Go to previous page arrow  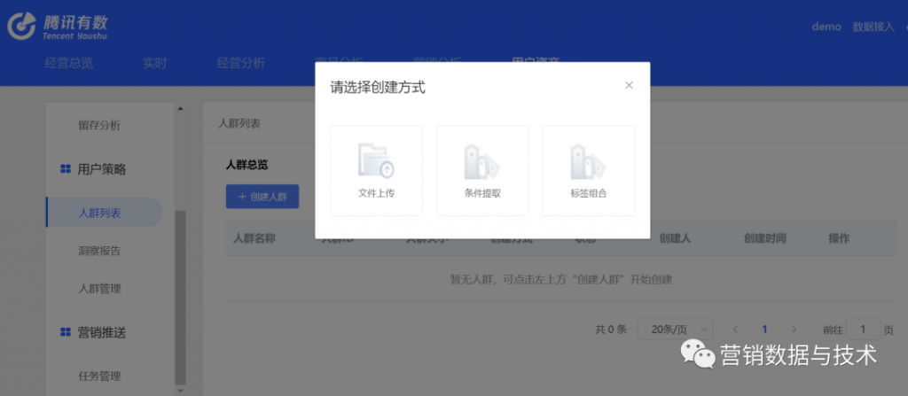(735, 329)
